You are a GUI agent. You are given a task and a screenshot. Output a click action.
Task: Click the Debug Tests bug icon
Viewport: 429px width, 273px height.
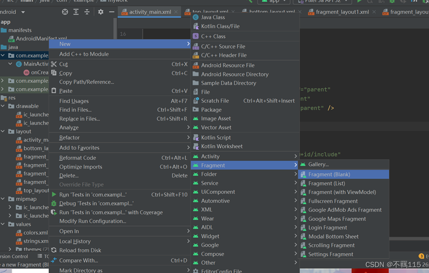54,203
